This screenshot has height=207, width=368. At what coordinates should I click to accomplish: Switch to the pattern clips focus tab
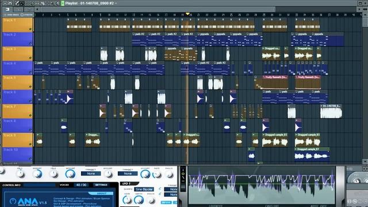click(29, 9)
